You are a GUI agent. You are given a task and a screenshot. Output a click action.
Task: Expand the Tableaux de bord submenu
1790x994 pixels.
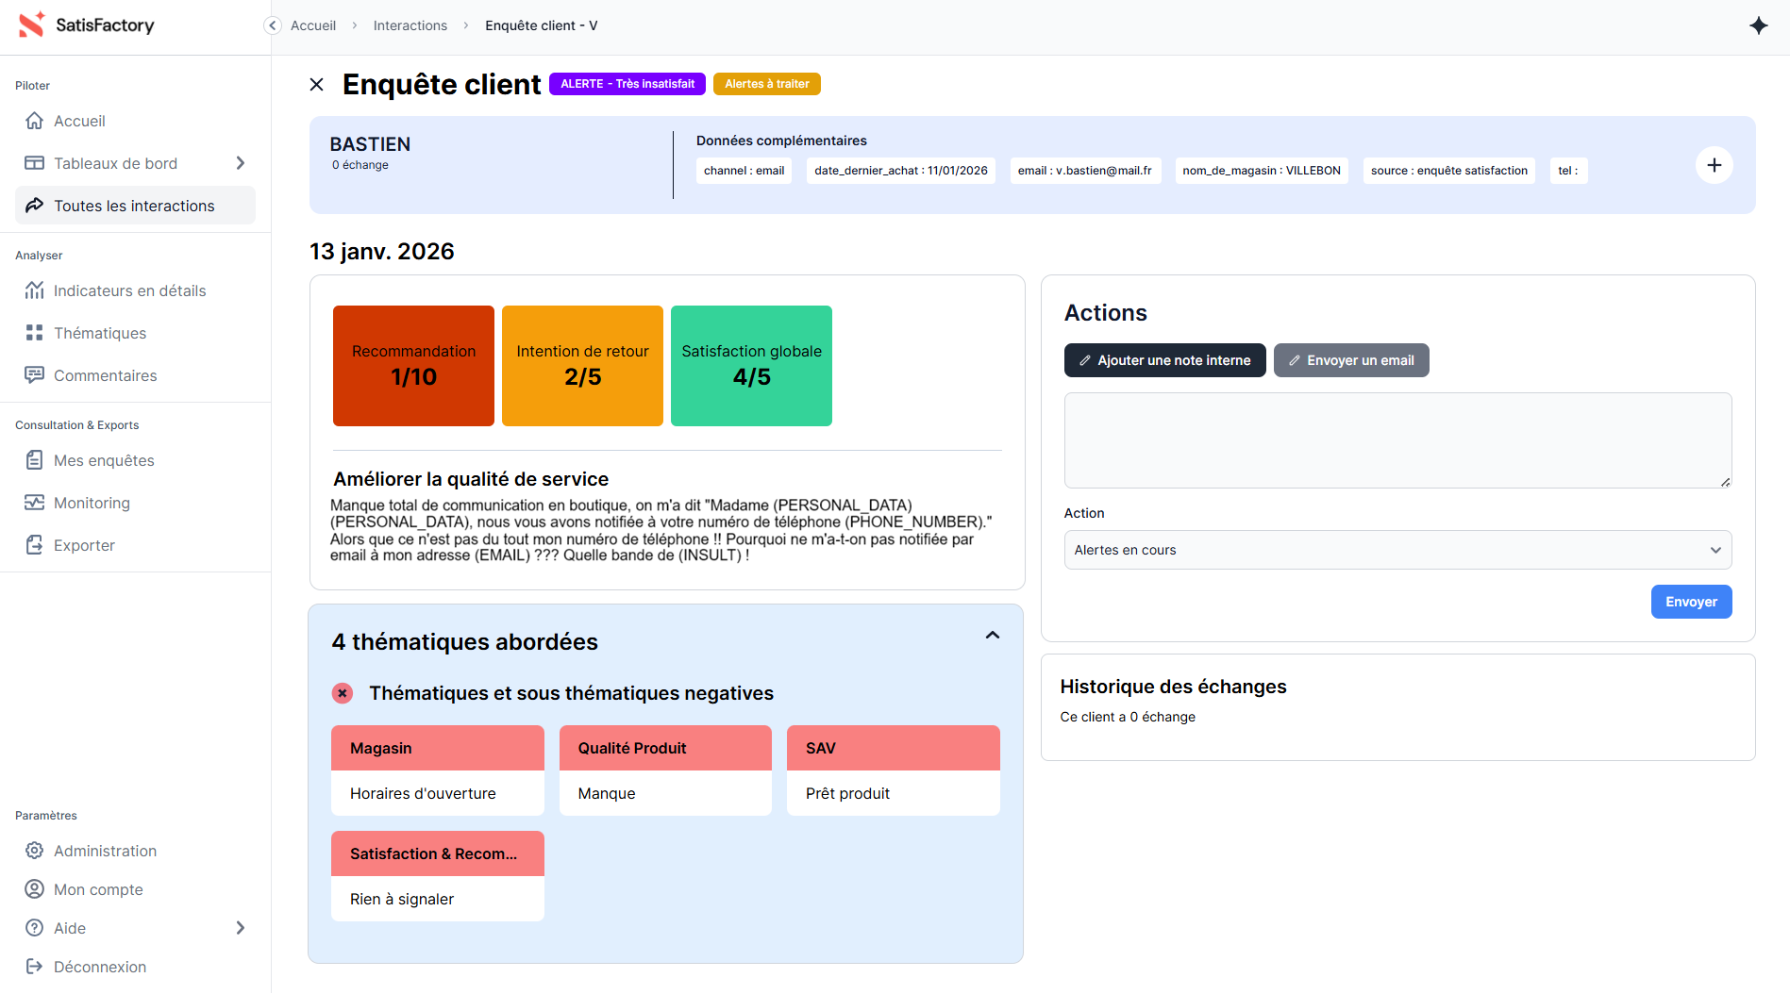(241, 163)
